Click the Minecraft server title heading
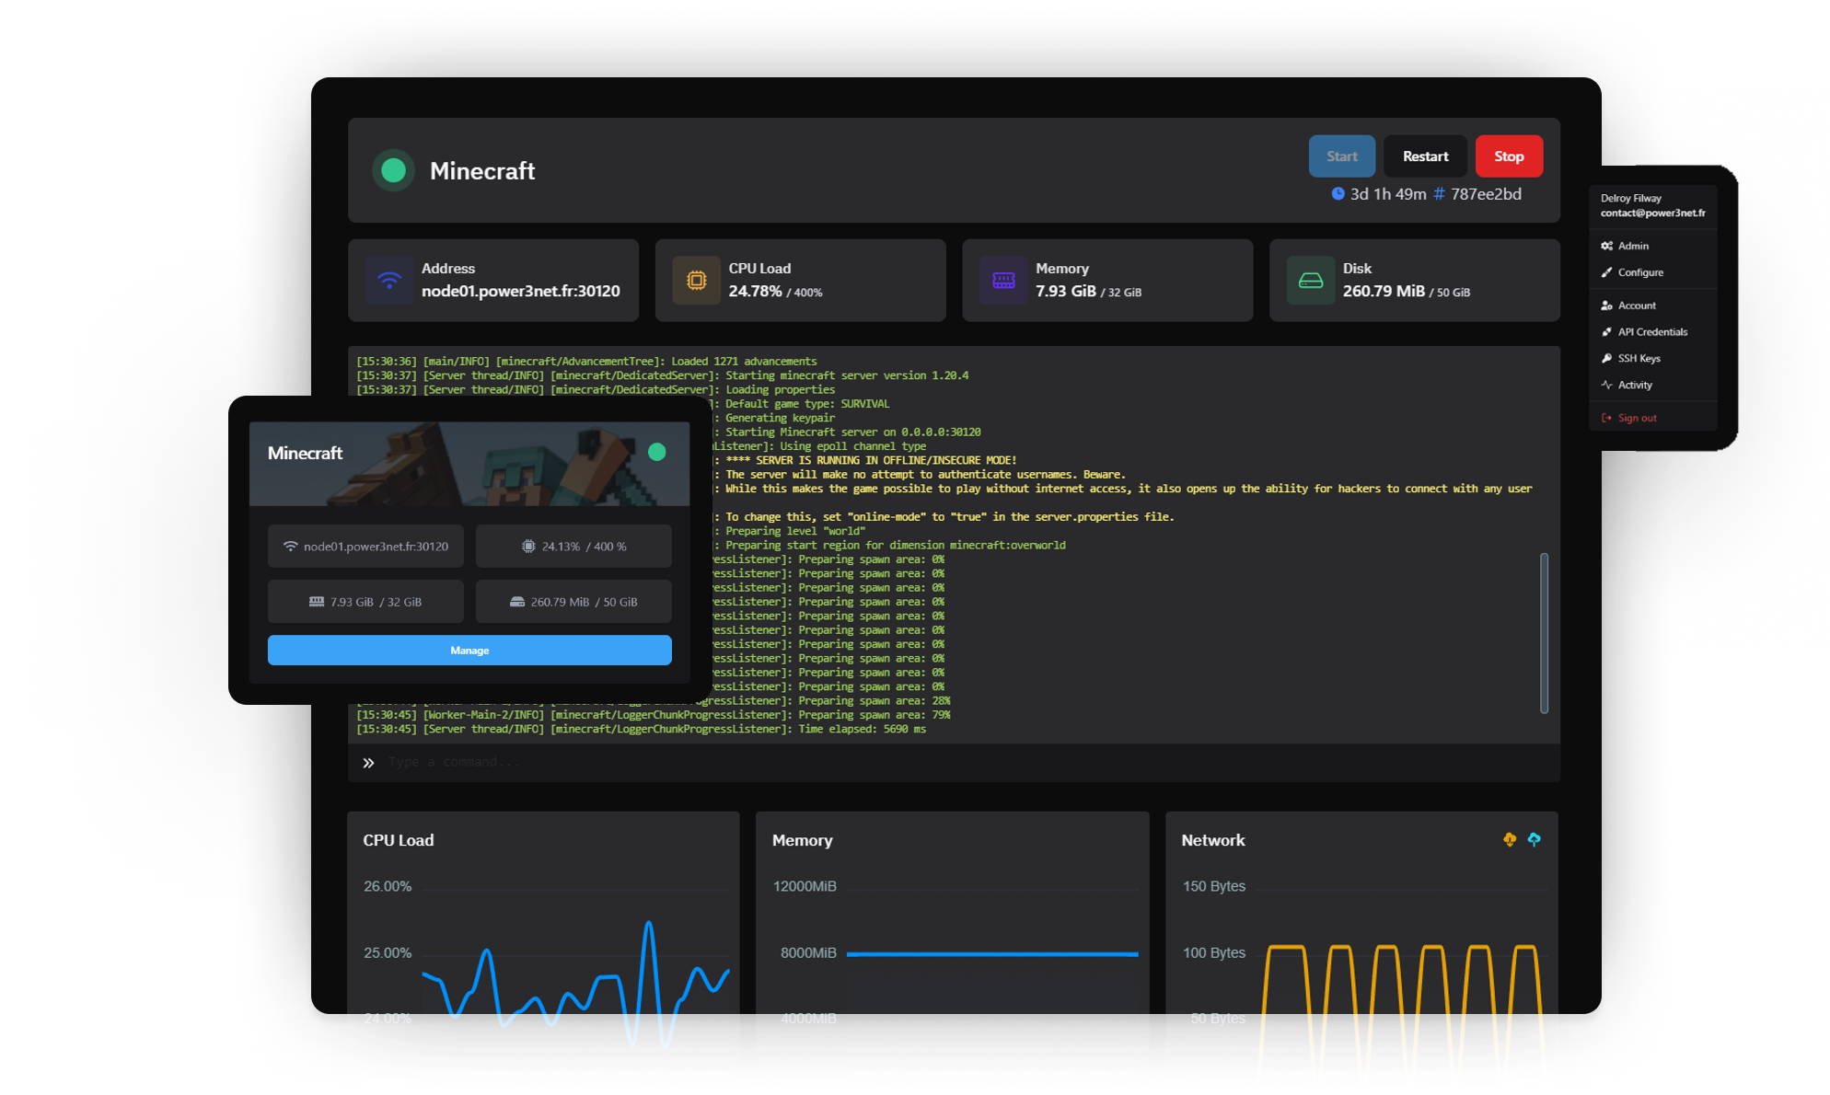 [x=482, y=171]
